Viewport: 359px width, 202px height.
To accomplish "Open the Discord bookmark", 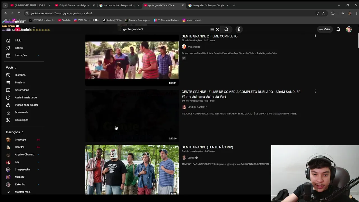I will click(86, 20).
